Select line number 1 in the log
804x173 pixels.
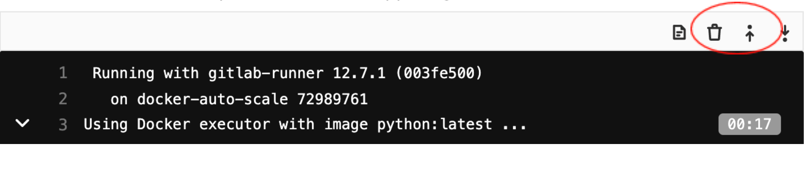pyautogui.click(x=63, y=72)
